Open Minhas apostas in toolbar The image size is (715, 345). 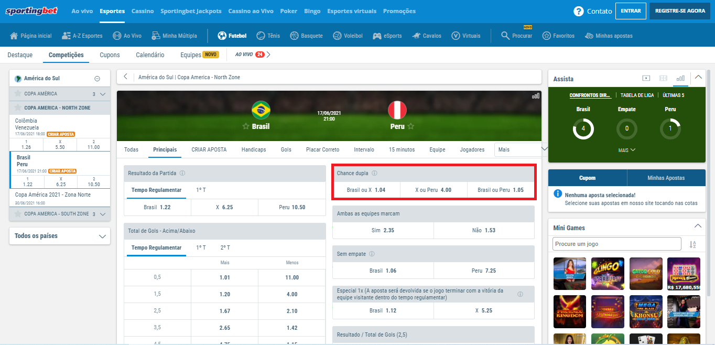(609, 36)
